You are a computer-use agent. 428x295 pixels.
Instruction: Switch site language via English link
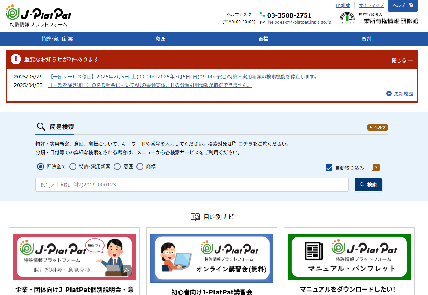(343, 5)
